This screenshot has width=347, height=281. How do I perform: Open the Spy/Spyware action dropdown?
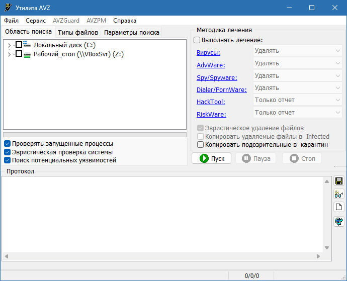pyautogui.click(x=297, y=76)
